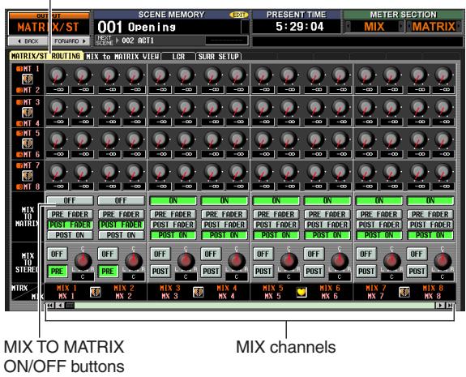Screen dimensions: 466x377
Task: Select POST ON for MIX 2
Action: pos(121,235)
